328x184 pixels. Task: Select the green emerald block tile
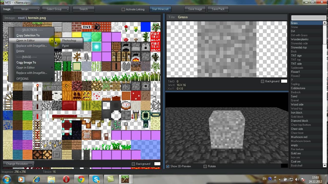(x=97, y=37)
